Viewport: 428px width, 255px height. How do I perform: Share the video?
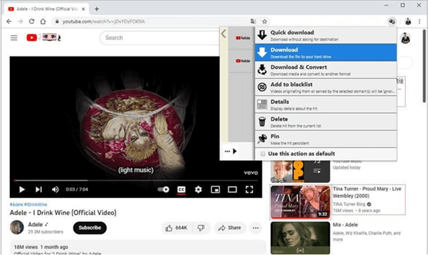(x=230, y=228)
